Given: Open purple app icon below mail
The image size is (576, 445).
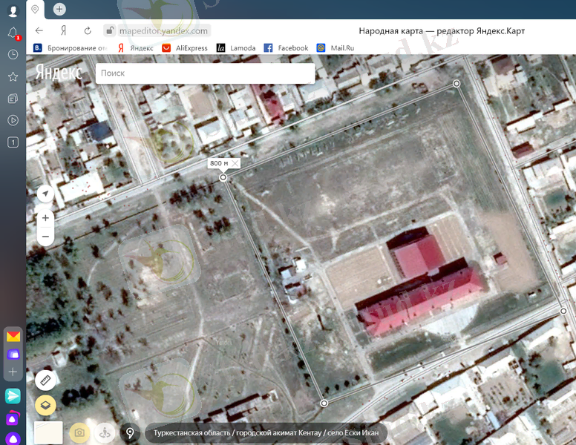Looking at the screenshot, I should coord(13,355).
